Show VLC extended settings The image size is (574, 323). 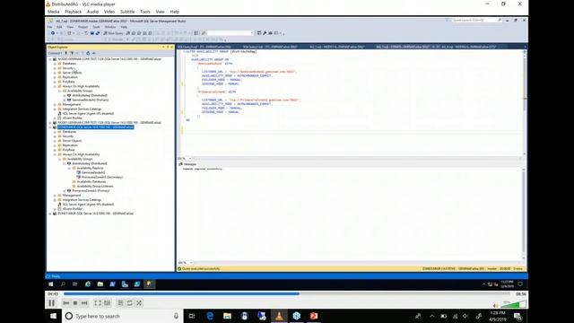click(108, 303)
